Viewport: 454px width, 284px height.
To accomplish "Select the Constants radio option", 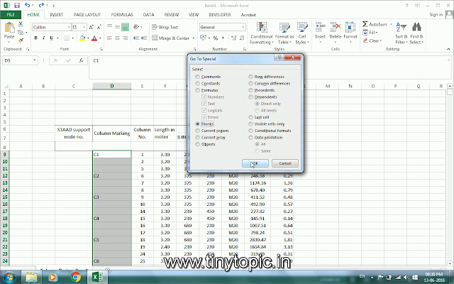I will [197, 84].
